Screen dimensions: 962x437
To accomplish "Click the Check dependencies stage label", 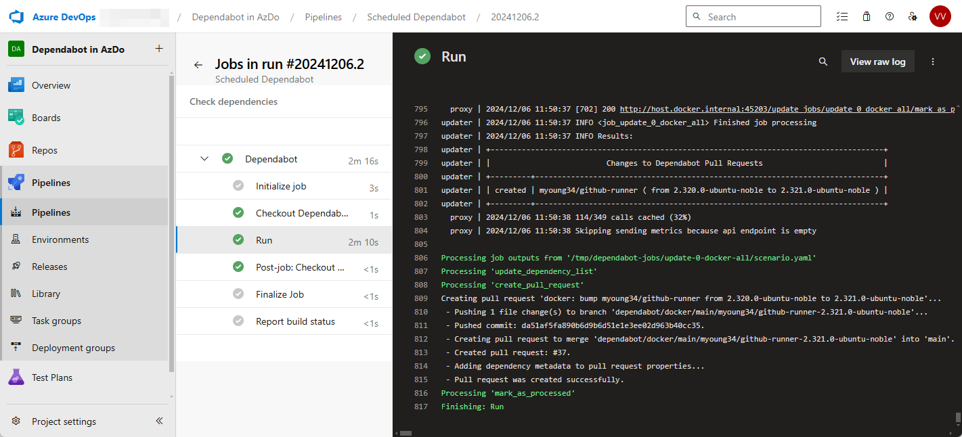I will [234, 101].
